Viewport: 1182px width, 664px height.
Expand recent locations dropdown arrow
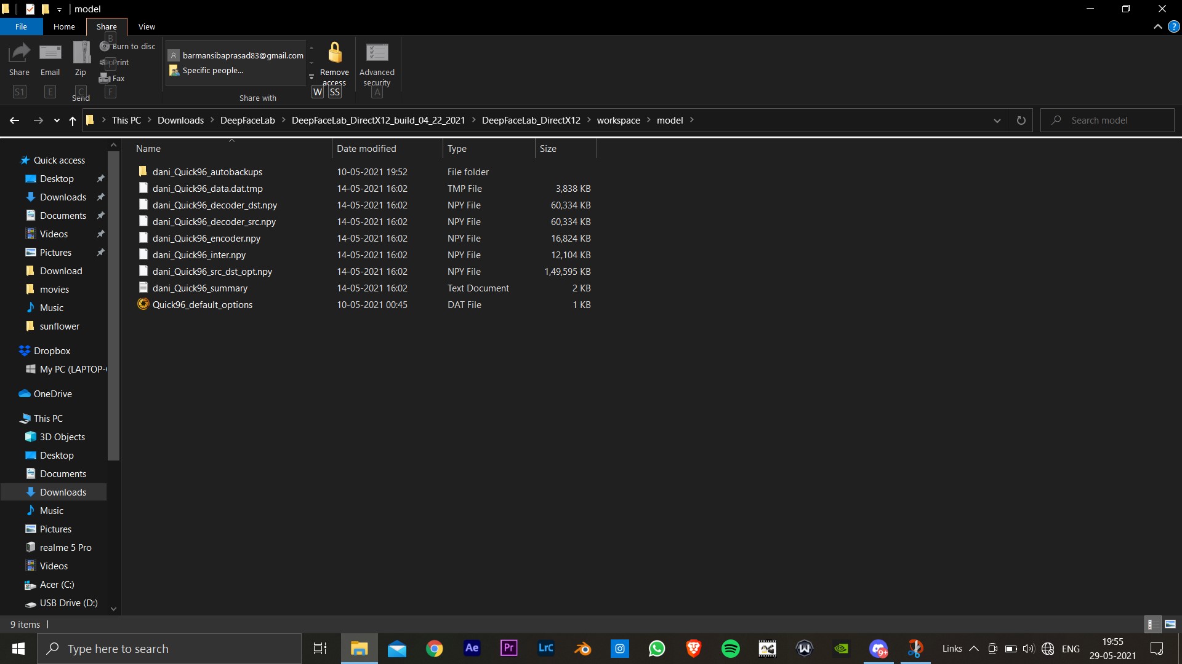tap(57, 121)
